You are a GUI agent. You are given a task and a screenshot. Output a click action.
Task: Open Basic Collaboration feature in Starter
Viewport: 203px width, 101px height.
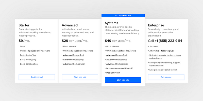(29, 64)
